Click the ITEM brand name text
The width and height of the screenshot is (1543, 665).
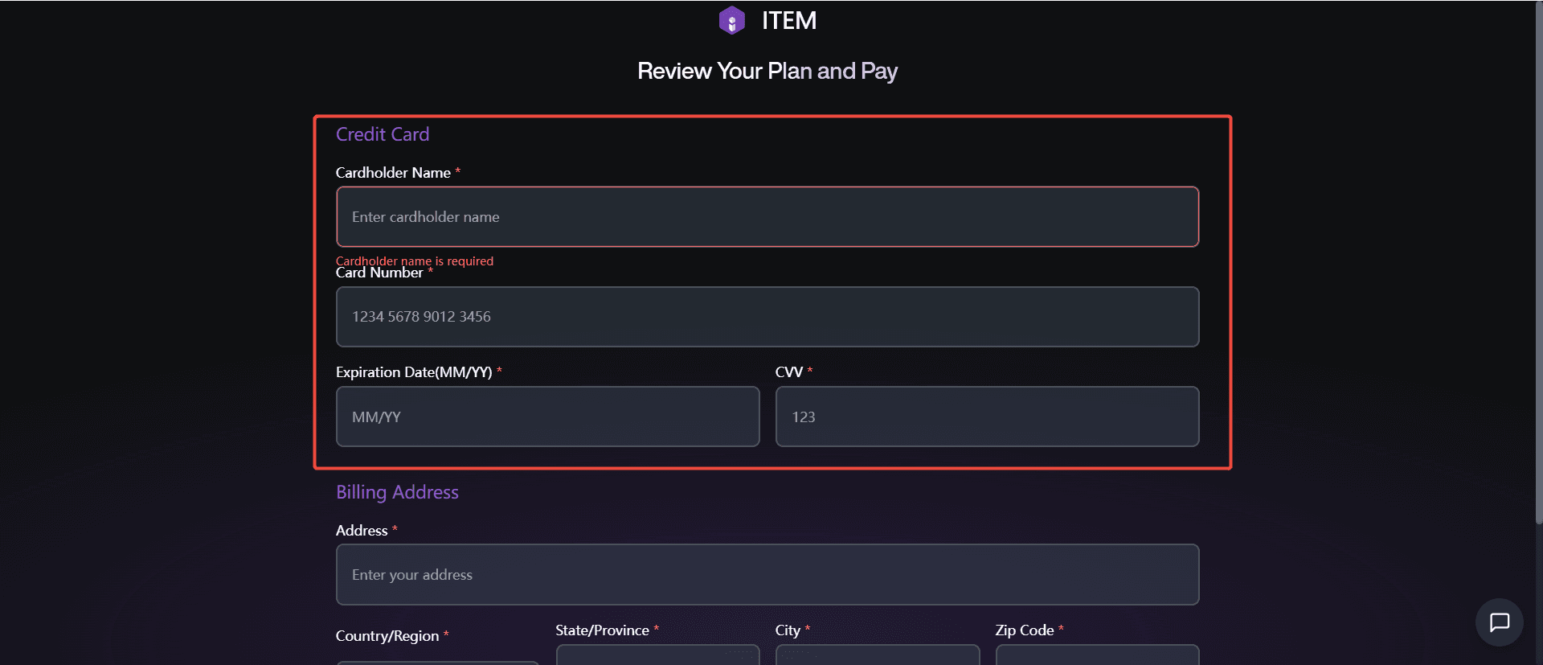click(789, 21)
